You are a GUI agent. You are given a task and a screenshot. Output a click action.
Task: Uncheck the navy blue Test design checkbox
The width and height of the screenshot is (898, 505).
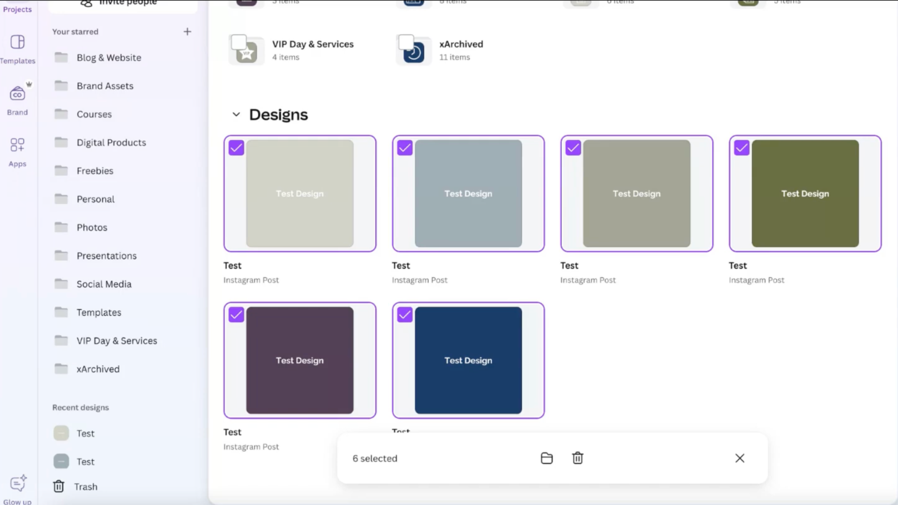point(405,315)
